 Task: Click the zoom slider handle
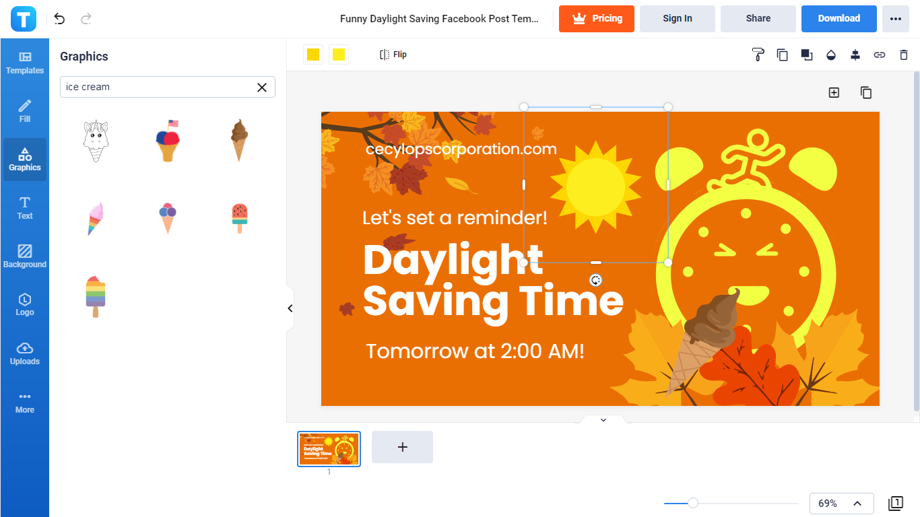click(692, 503)
